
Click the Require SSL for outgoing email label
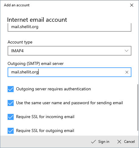[x=45, y=131]
